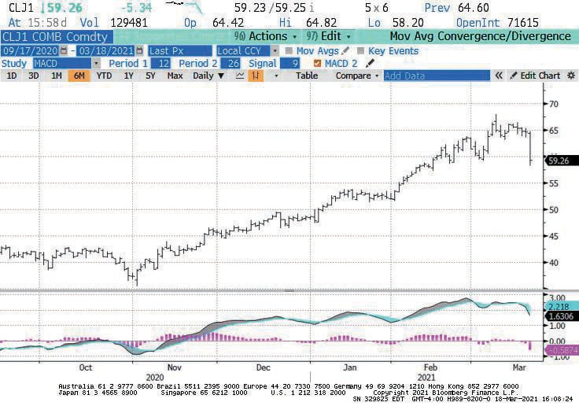Click the 1.6306 signal value label

pyautogui.click(x=562, y=316)
